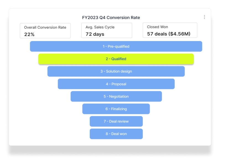Image resolution: width=227 pixels, height=162 pixels.
Task: Click the Avg. Sales Cycle label text
Action: point(100,27)
